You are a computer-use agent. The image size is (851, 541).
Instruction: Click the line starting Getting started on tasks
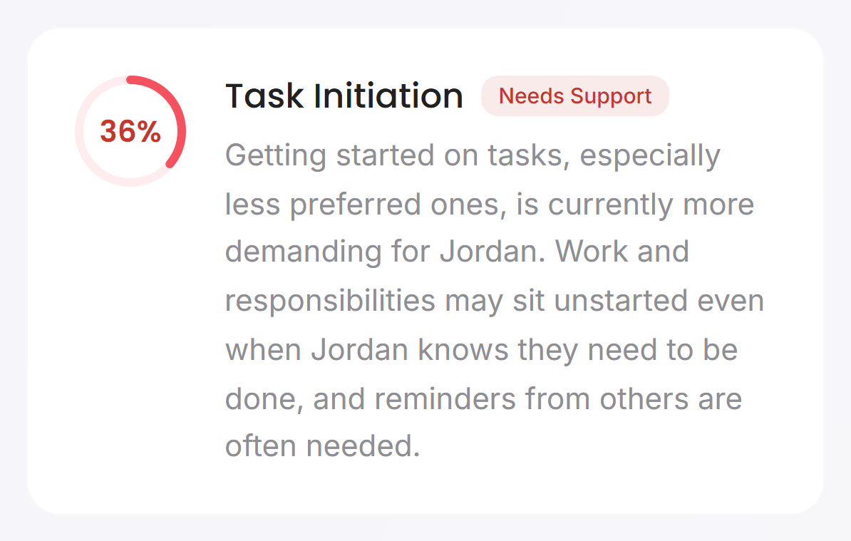[x=473, y=155]
